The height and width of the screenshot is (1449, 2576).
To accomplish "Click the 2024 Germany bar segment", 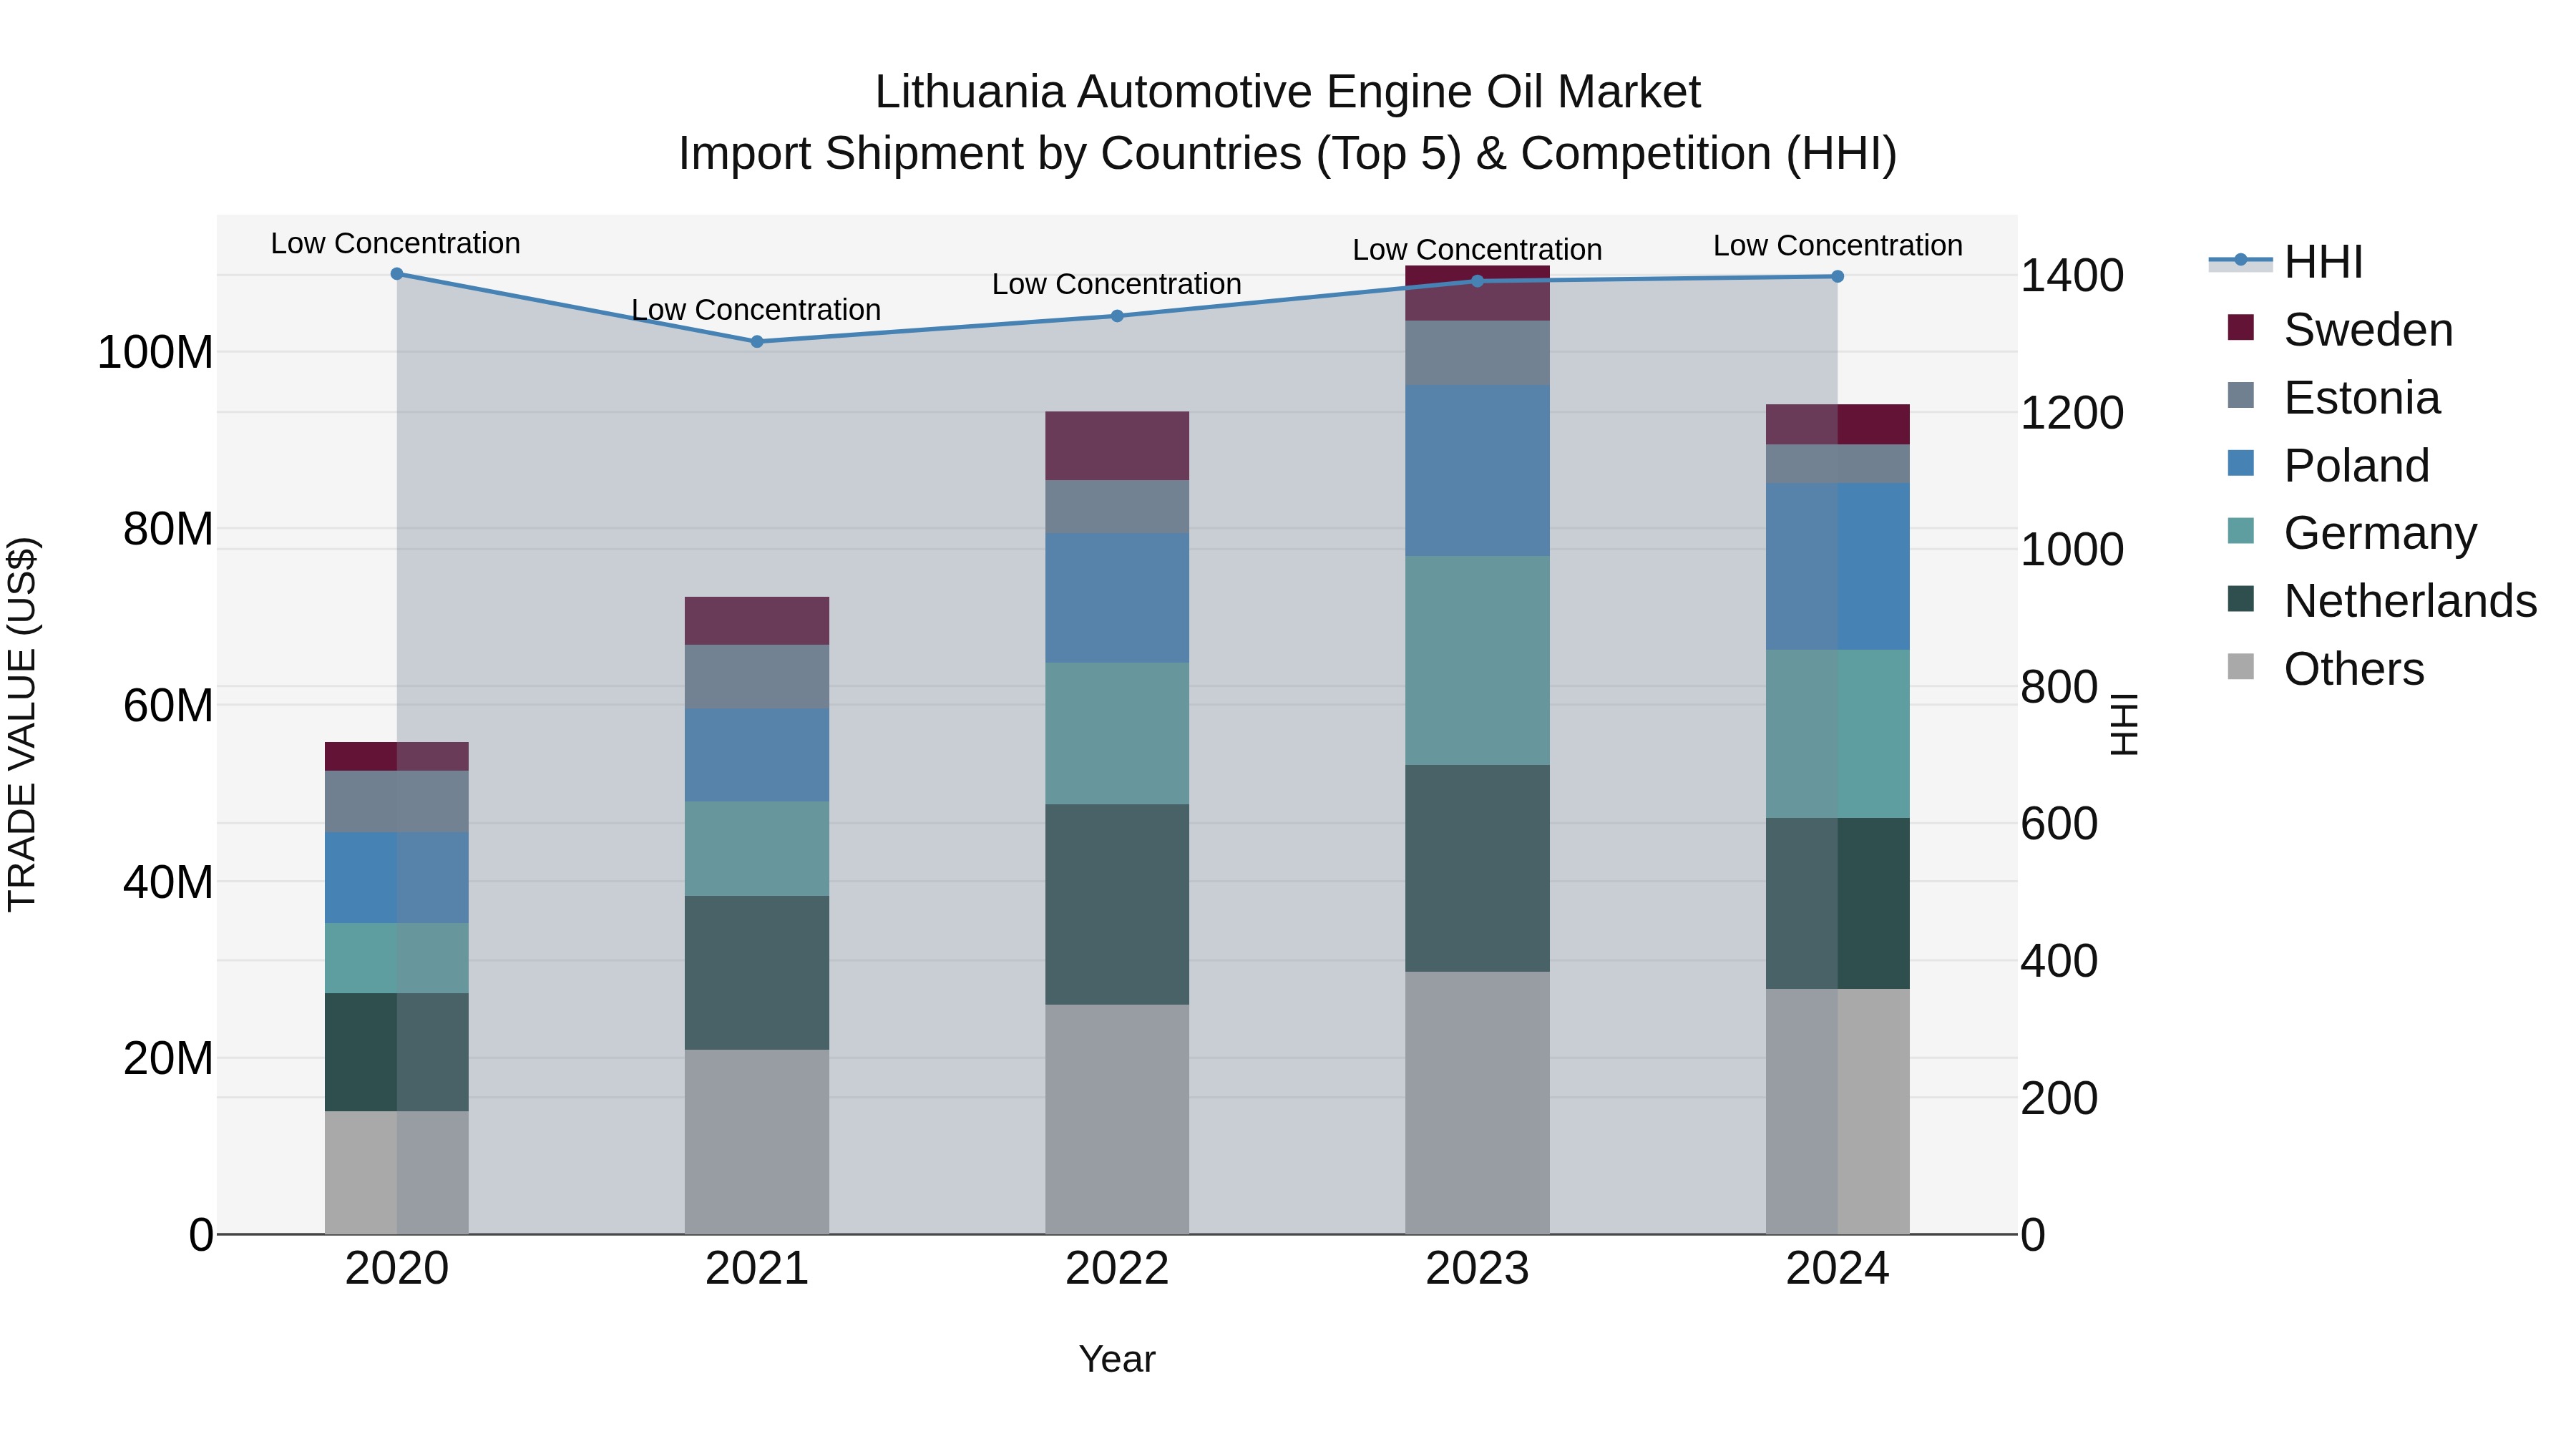I will [x=1838, y=734].
